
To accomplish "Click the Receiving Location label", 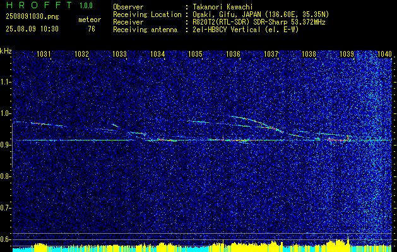I will tap(147, 14).
